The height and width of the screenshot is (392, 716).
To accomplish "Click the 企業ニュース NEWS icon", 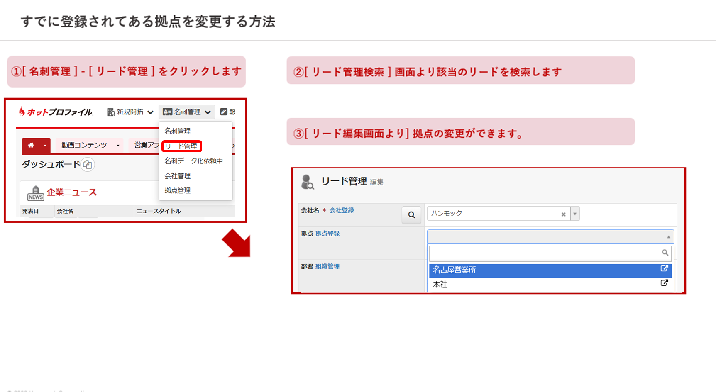I will (35, 193).
